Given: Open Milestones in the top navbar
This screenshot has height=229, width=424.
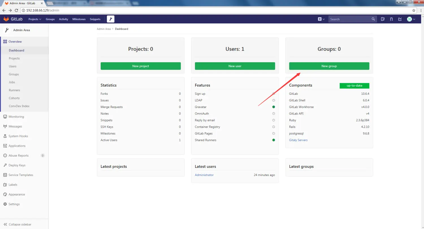Looking at the screenshot, I should tap(79, 19).
